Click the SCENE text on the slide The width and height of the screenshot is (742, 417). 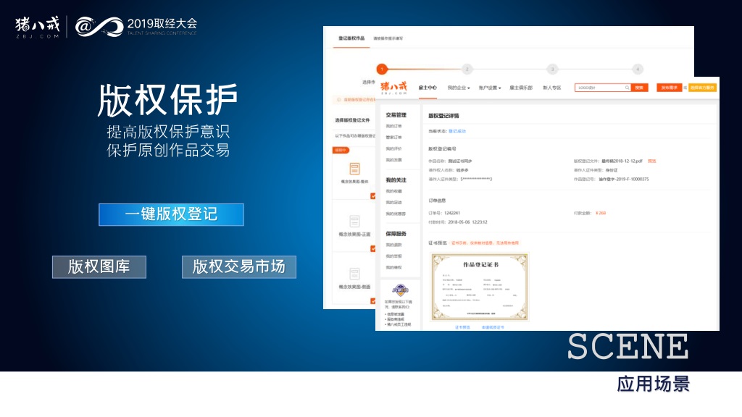628,346
